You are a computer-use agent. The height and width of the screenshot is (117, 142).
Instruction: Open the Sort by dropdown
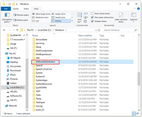click(x=79, y=18)
